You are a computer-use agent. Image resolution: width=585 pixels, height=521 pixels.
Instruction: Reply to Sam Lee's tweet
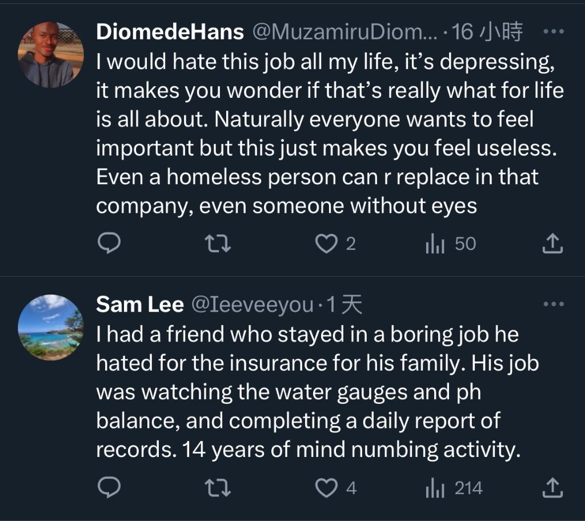[x=109, y=488]
